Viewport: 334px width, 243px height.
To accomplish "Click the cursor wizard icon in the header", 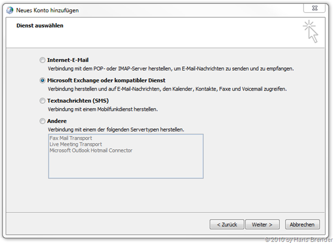I will tap(311, 31).
